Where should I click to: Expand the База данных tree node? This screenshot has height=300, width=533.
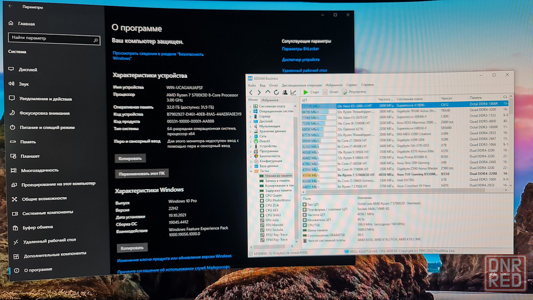[251, 166]
